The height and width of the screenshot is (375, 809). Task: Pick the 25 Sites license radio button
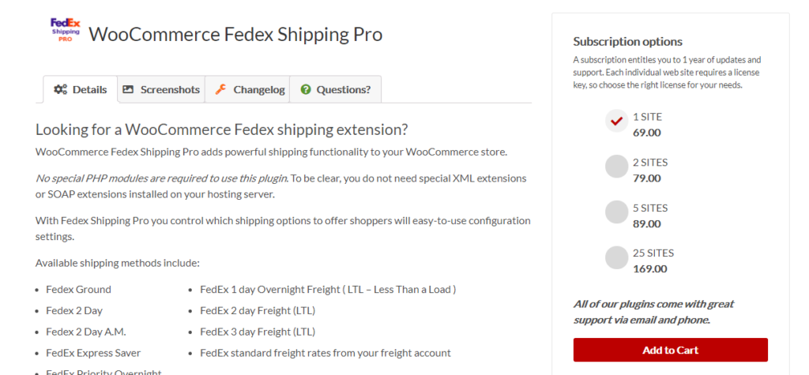(x=616, y=257)
